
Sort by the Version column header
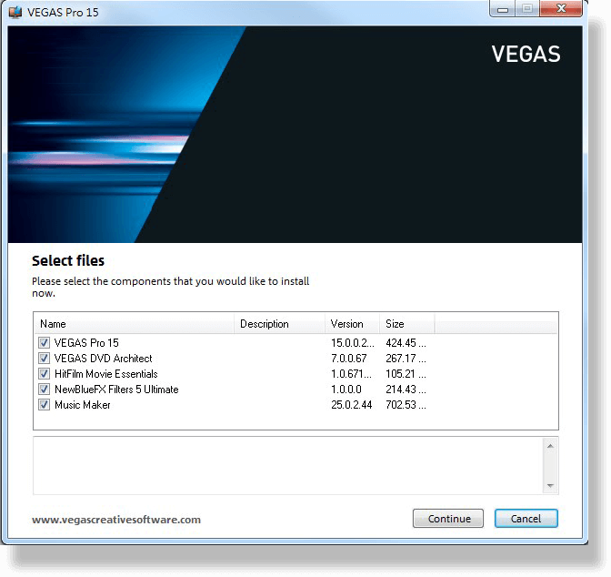[352, 324]
